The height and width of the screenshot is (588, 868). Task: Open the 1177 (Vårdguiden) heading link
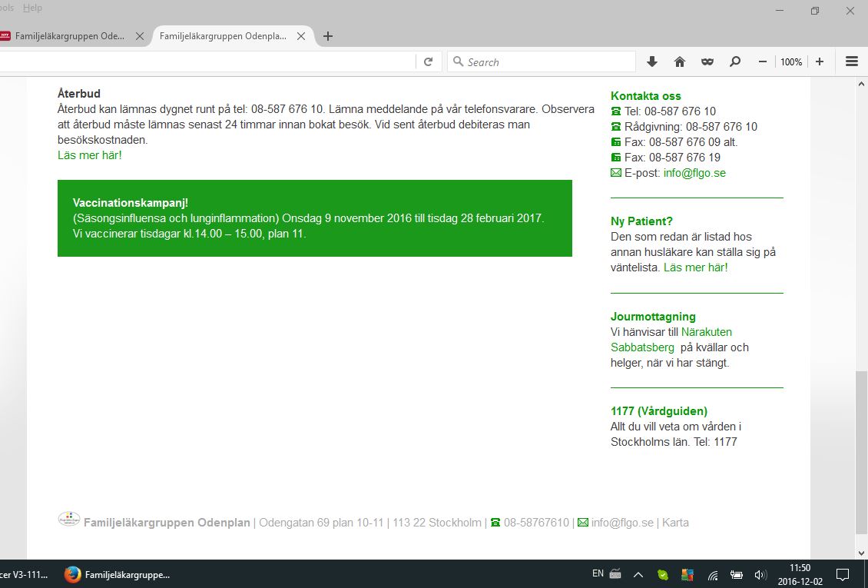(x=659, y=410)
